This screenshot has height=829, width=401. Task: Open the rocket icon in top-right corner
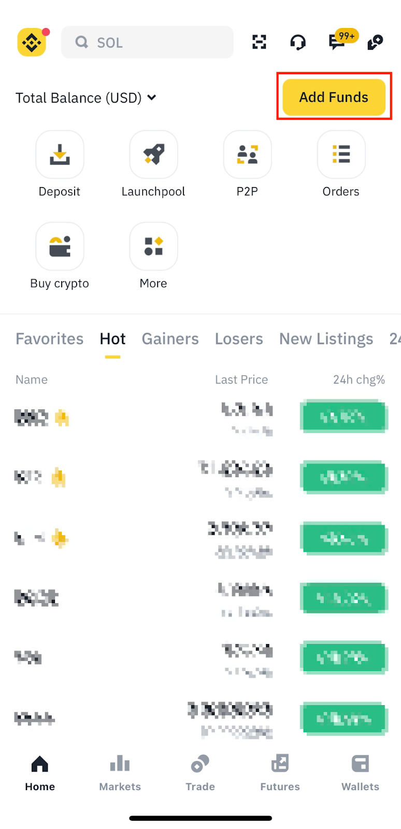click(x=375, y=42)
